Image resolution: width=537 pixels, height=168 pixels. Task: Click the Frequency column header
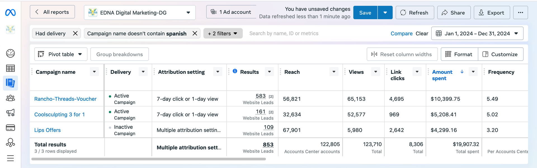click(x=501, y=72)
